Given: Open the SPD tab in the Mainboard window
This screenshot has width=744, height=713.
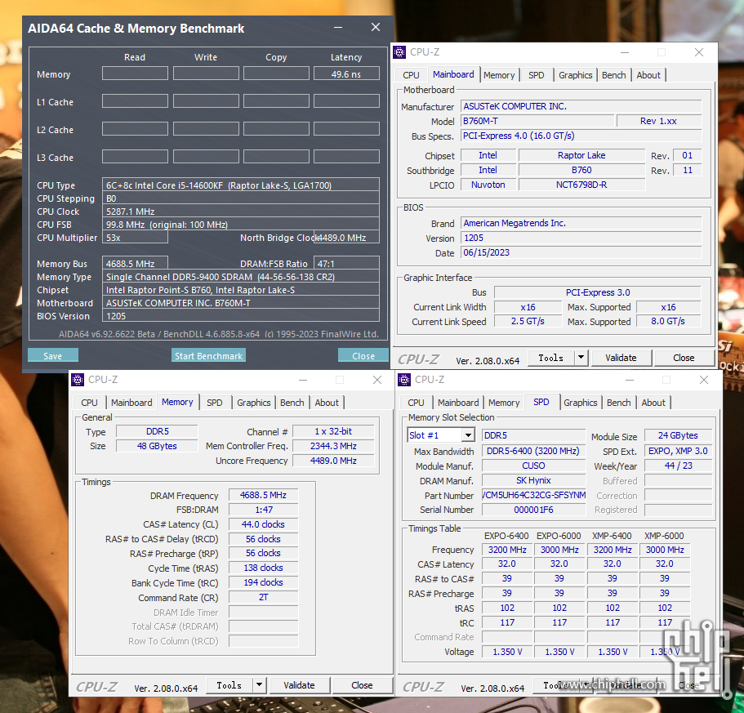Looking at the screenshot, I should (x=537, y=75).
